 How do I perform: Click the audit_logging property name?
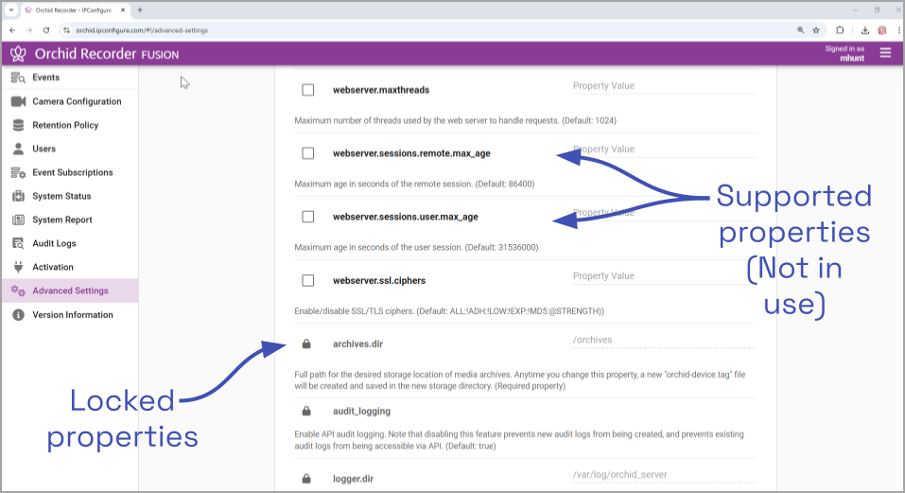pyautogui.click(x=361, y=411)
